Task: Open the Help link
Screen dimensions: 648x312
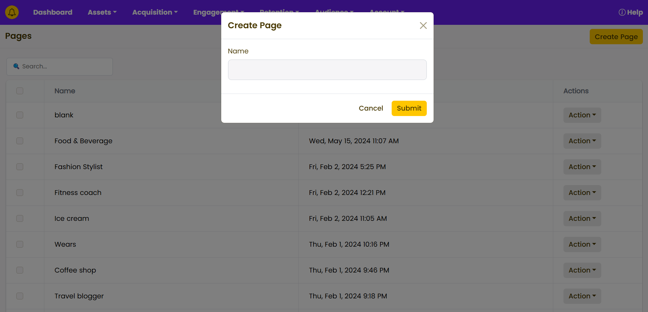Action: pos(631,12)
